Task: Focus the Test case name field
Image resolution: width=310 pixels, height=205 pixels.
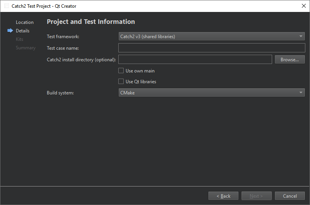Action: tap(211, 48)
